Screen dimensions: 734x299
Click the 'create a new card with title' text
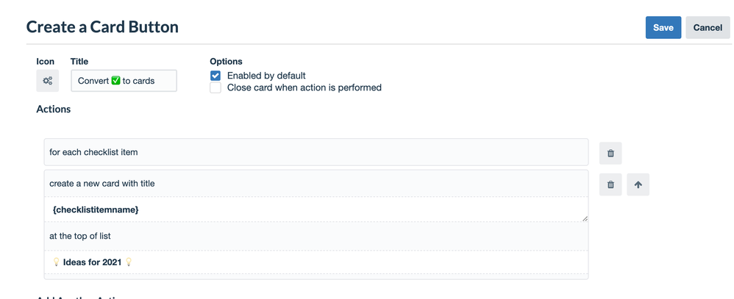[102, 184]
